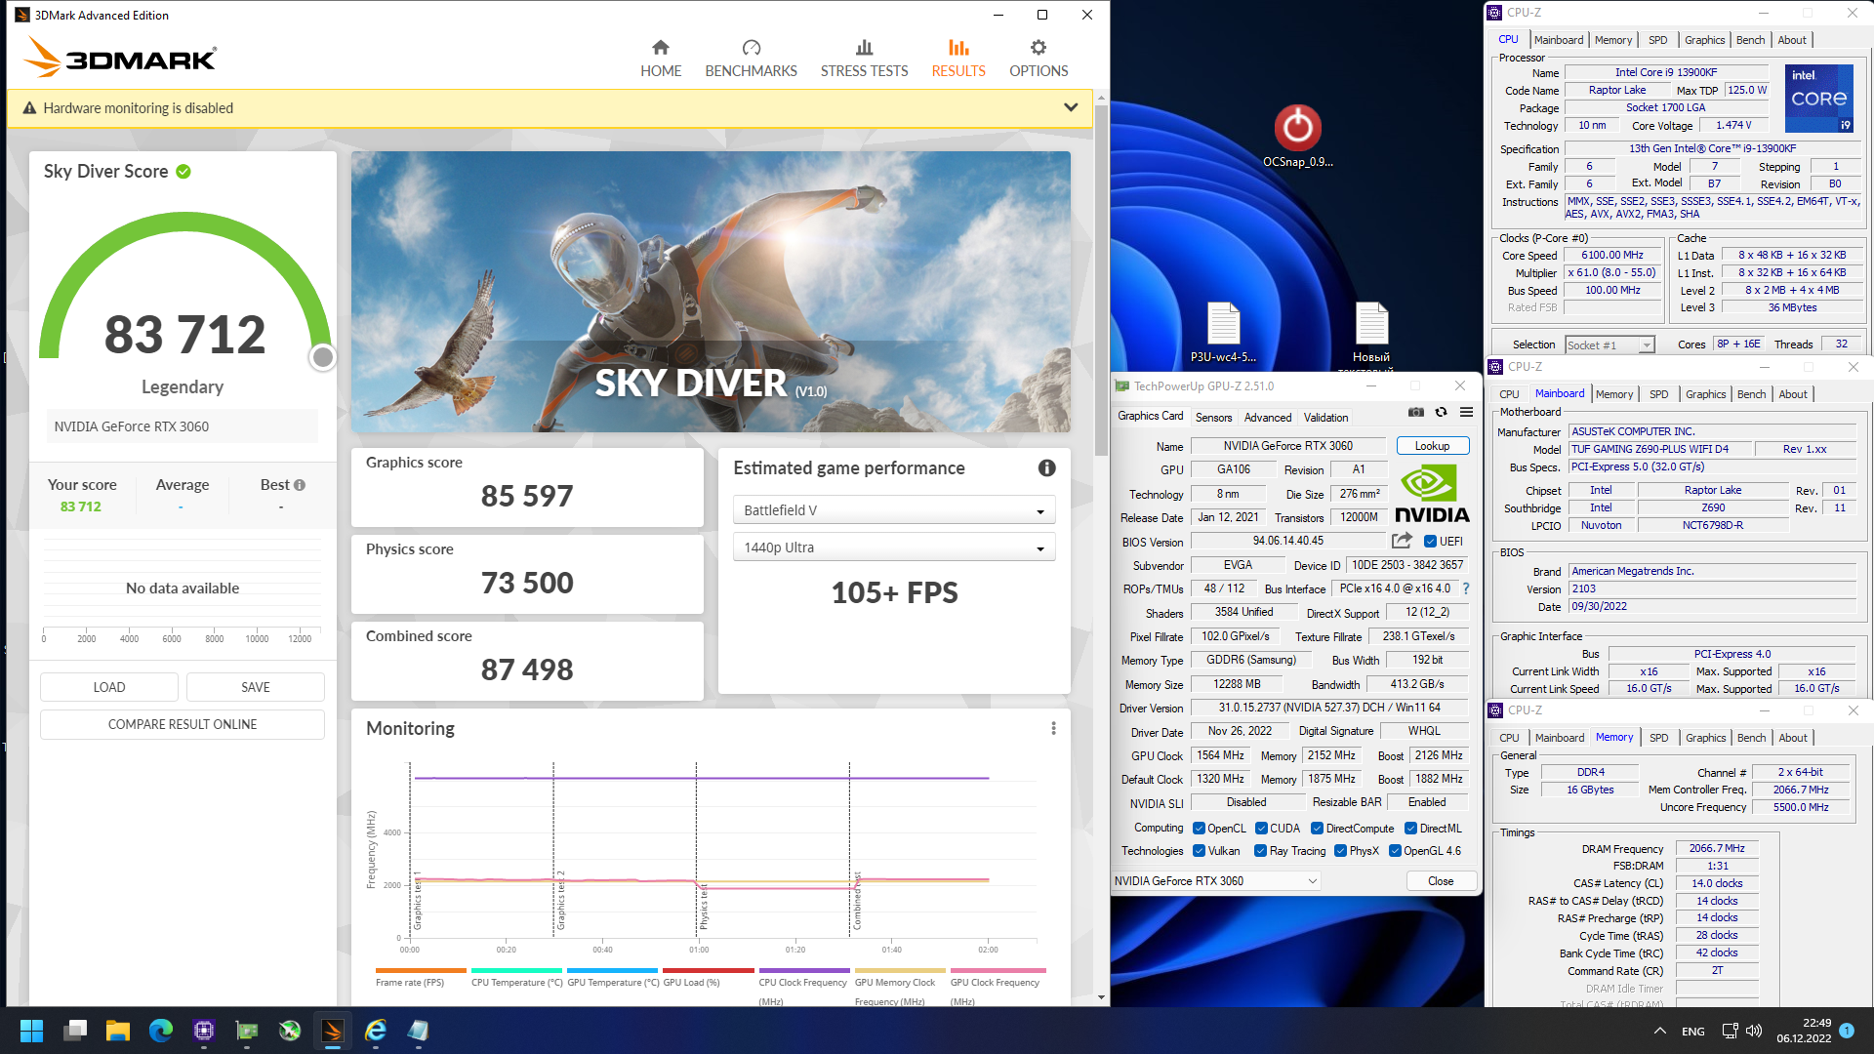This screenshot has width=1874, height=1054.
Task: Launch Microsoft Edge from the taskbar
Action: (161, 1031)
